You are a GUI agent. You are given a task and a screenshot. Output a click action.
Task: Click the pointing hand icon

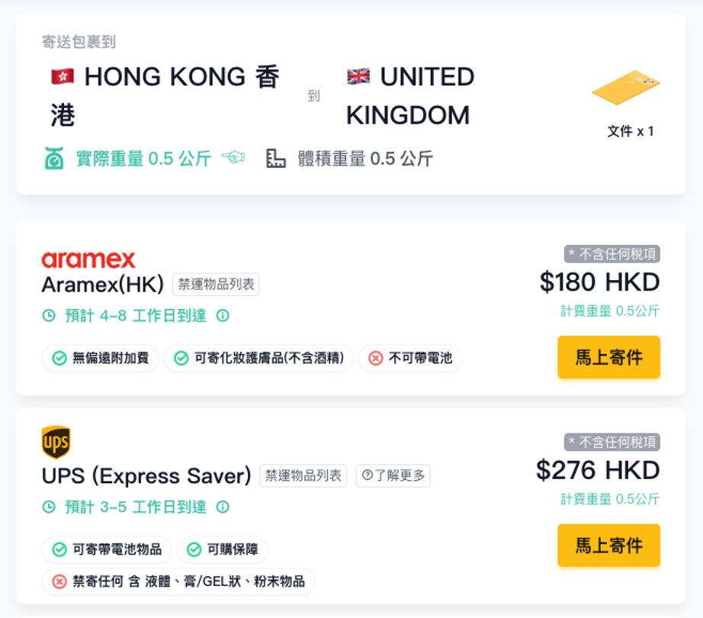coord(233,158)
